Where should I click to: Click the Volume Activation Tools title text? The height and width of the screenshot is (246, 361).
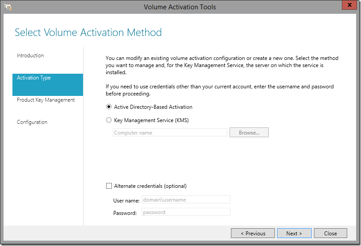[180, 7]
